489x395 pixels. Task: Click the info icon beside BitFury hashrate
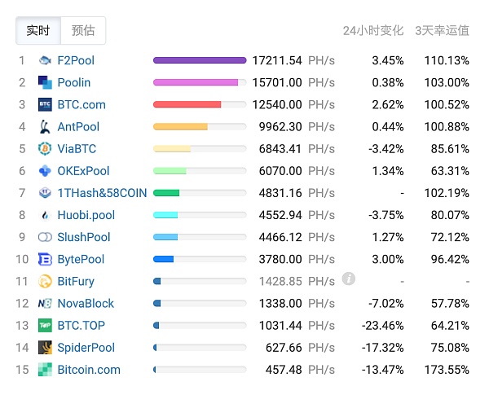pos(349,279)
